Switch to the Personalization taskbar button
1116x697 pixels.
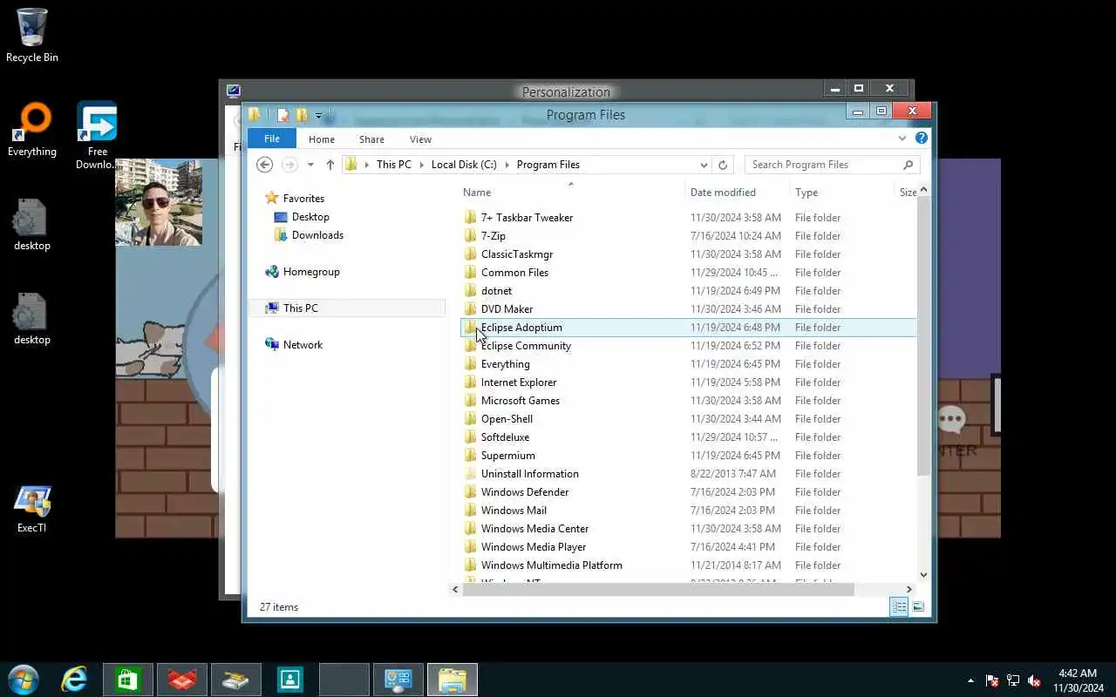[398, 680]
